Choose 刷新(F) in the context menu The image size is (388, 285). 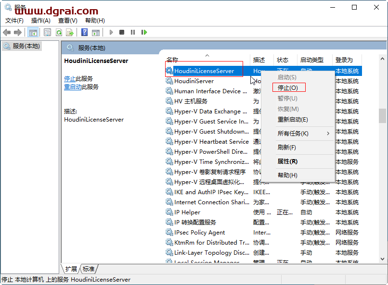click(287, 148)
